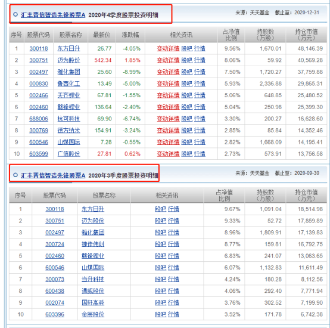Viewport: 330px width, 328px height.
Task: Open 股吧 for 捷佳伟创
Action: pyautogui.click(x=161, y=244)
